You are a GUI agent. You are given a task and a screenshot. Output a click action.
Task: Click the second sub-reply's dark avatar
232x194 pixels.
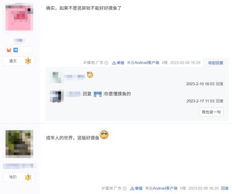pyautogui.click(x=57, y=96)
